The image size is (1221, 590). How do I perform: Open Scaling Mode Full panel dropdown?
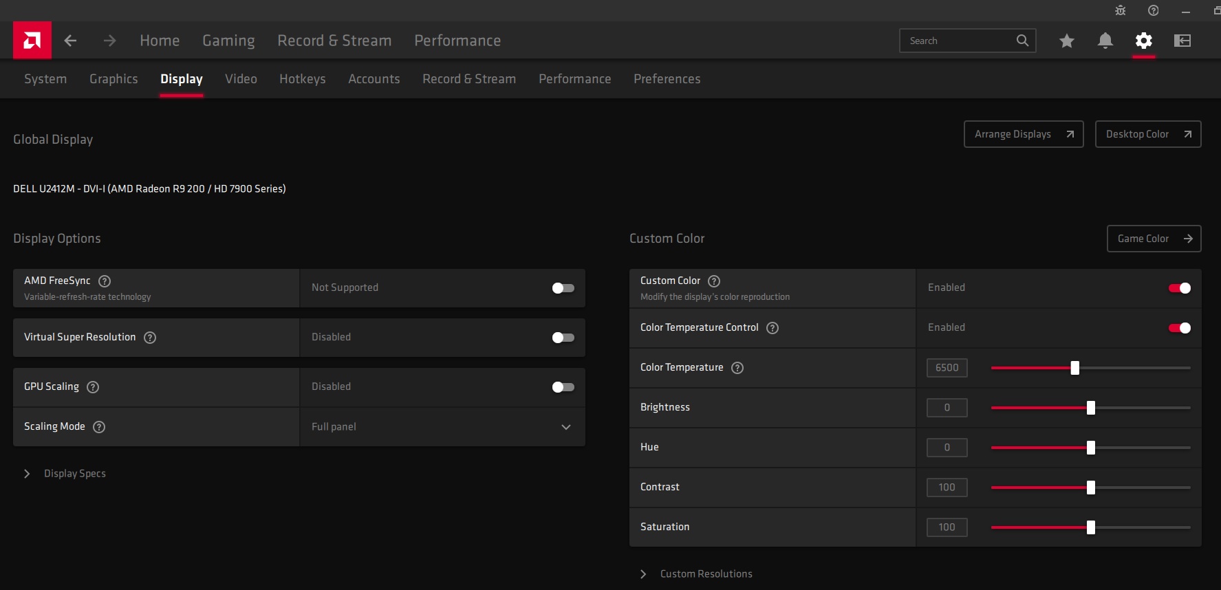click(442, 427)
